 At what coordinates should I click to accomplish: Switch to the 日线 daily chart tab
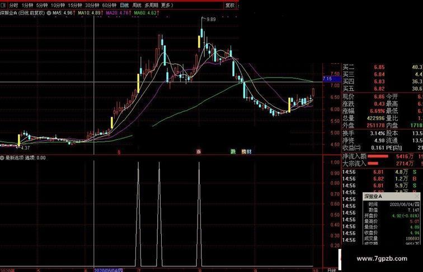(124, 5)
